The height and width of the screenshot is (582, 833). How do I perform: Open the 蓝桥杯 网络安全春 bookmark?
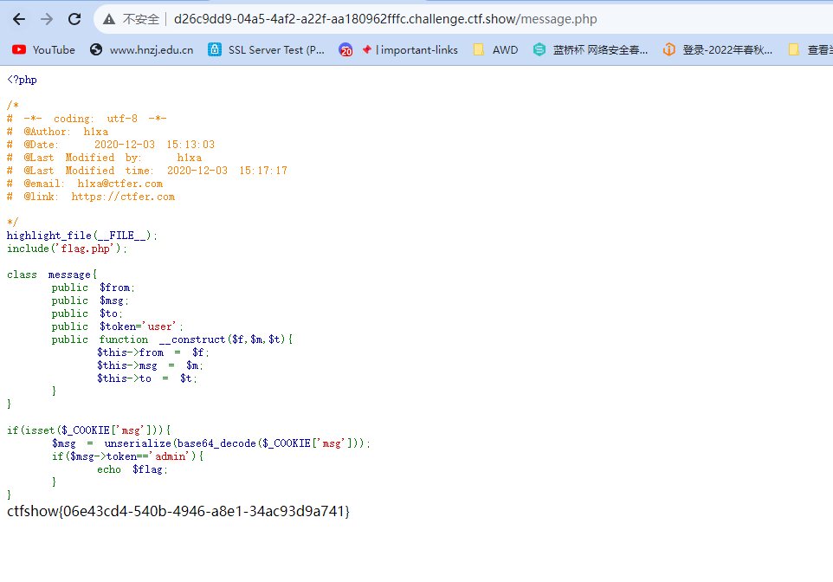pos(600,50)
